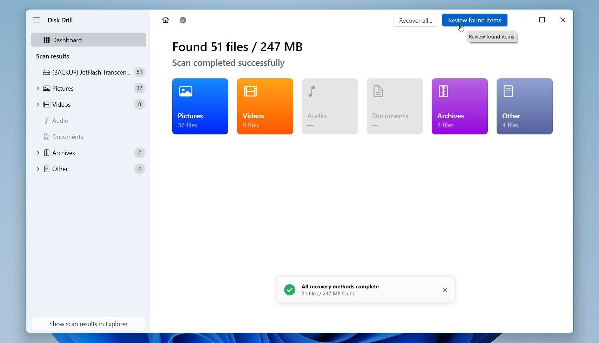Click the film strip icon on the Videos card
Viewport: 599px width, 343px height.
point(250,91)
